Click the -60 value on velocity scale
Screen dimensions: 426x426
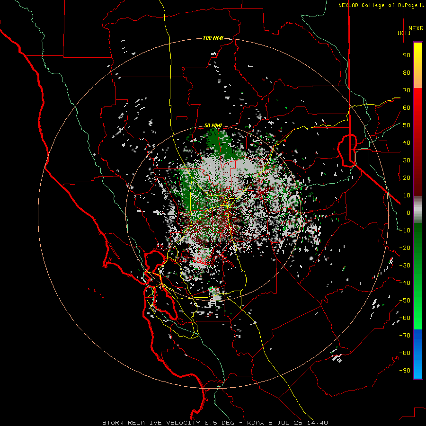[x=405, y=318]
